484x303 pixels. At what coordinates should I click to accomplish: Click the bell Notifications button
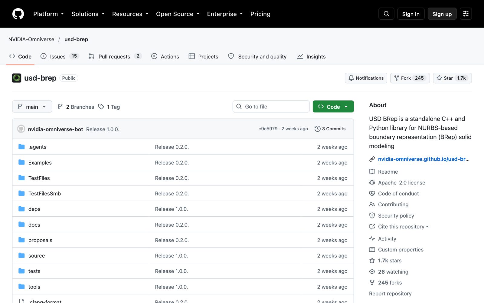point(366,78)
